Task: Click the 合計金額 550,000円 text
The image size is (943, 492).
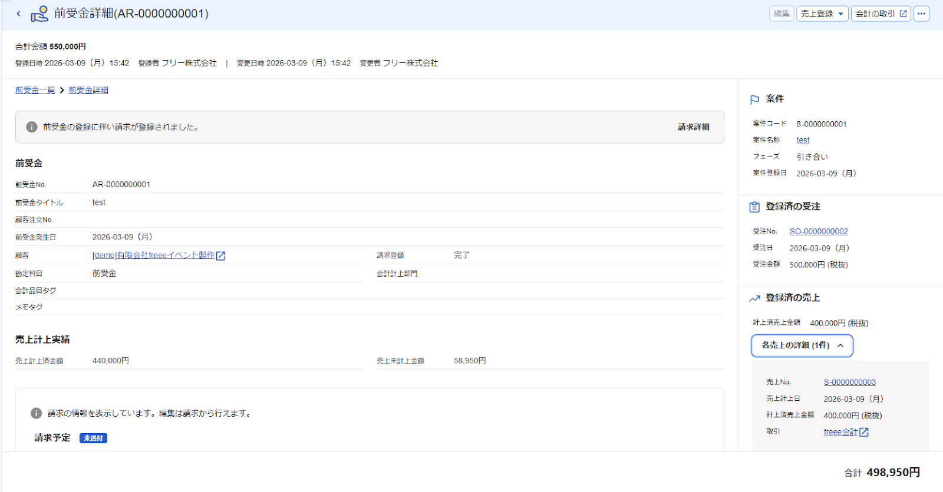Action: [x=51, y=46]
